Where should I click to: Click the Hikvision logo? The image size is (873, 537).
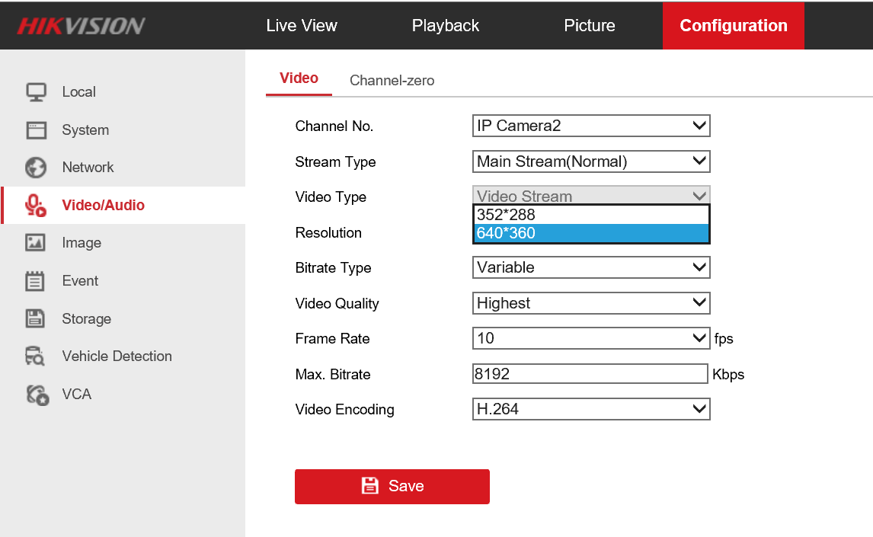[82, 26]
